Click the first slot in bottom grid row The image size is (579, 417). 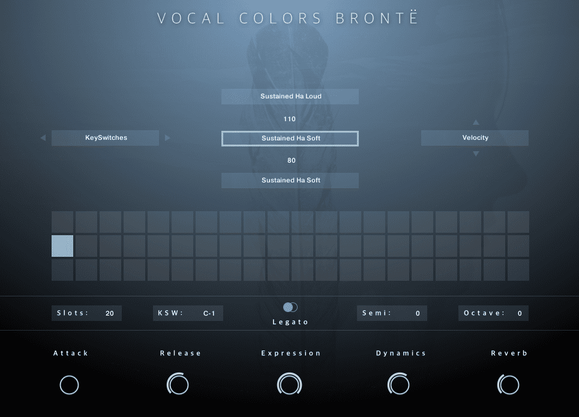pos(62,270)
